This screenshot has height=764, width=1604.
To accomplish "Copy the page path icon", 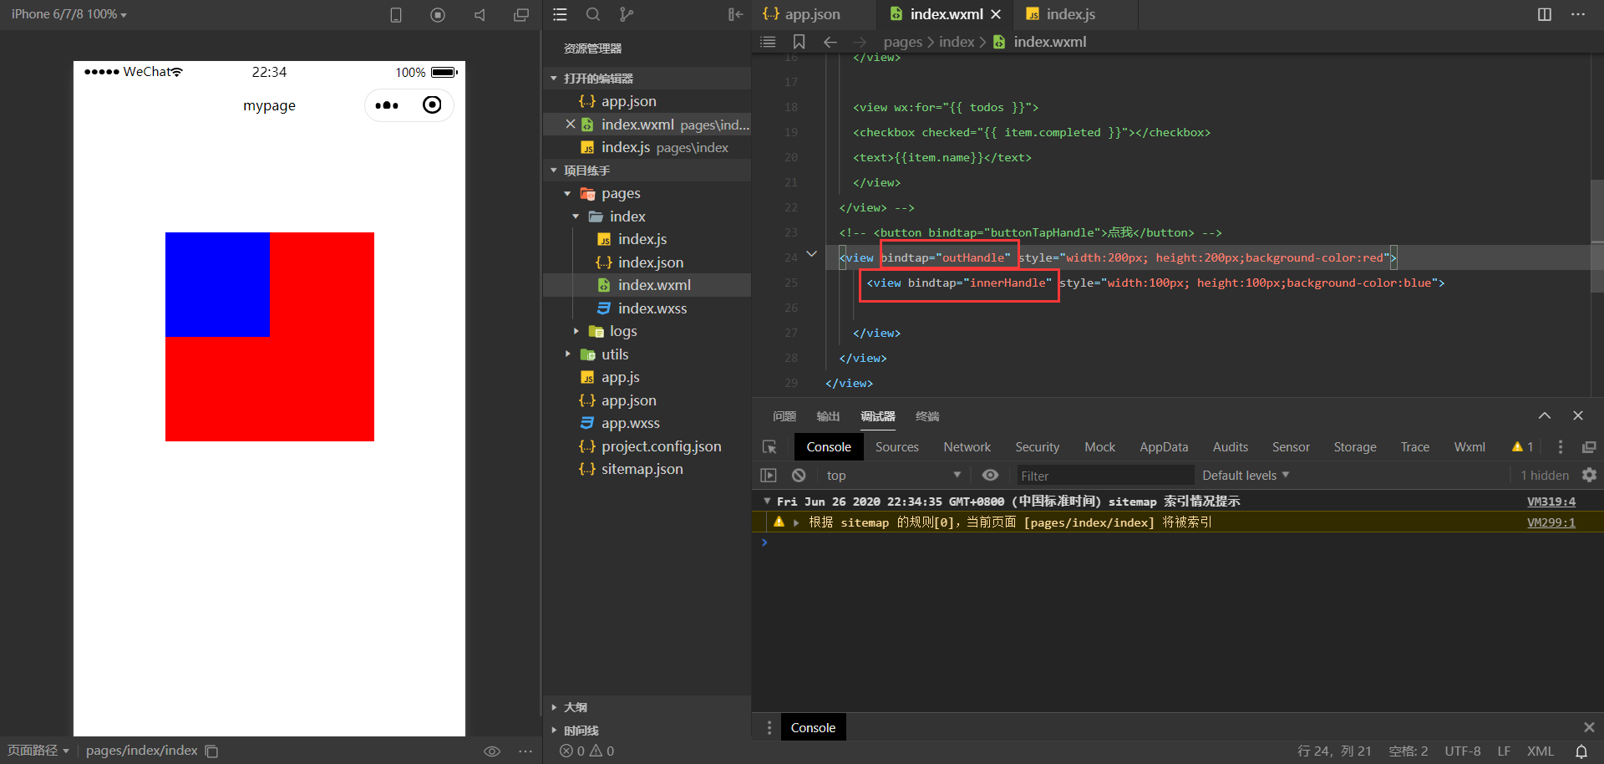I will tap(212, 751).
